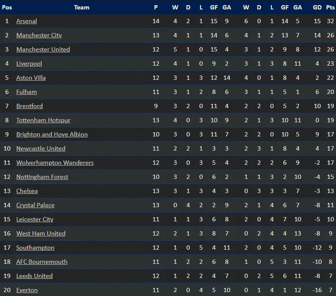The width and height of the screenshot is (336, 296).
Task: Open Manchester United team page
Action: click(43, 49)
